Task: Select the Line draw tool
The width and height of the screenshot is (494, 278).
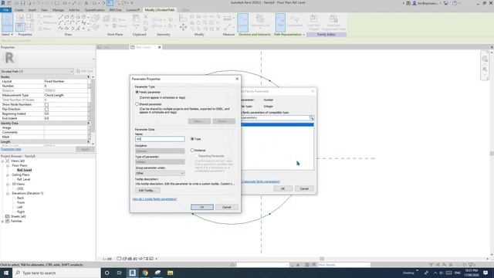Action: pyautogui.click(x=60, y=17)
